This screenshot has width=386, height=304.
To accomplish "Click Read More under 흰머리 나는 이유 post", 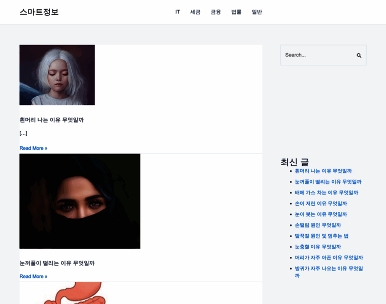I will click(33, 148).
